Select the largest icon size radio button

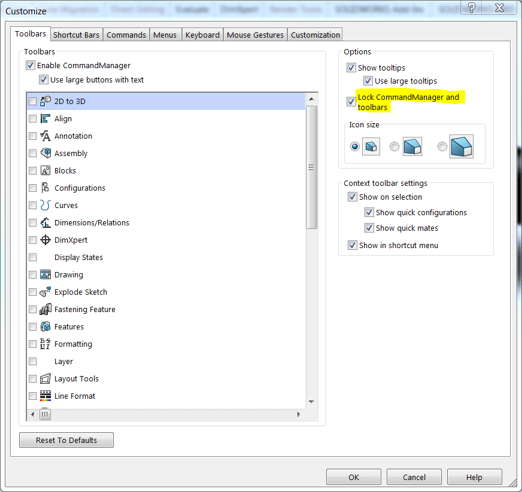(x=442, y=146)
